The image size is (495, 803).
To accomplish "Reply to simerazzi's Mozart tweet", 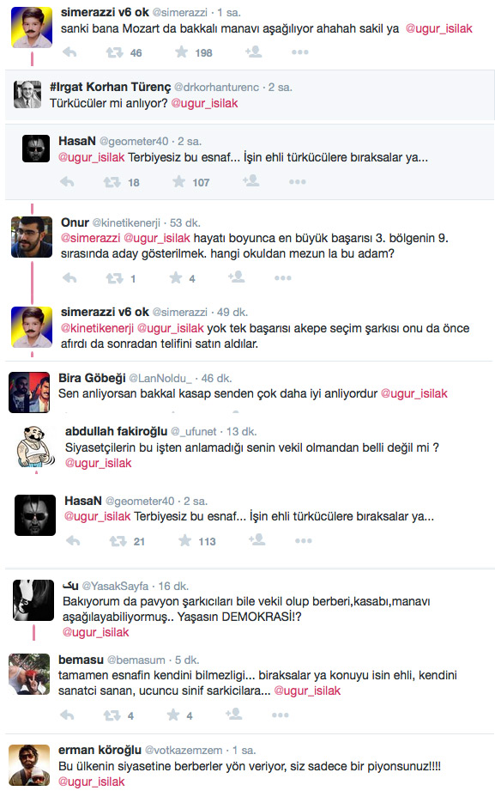I will [x=69, y=52].
